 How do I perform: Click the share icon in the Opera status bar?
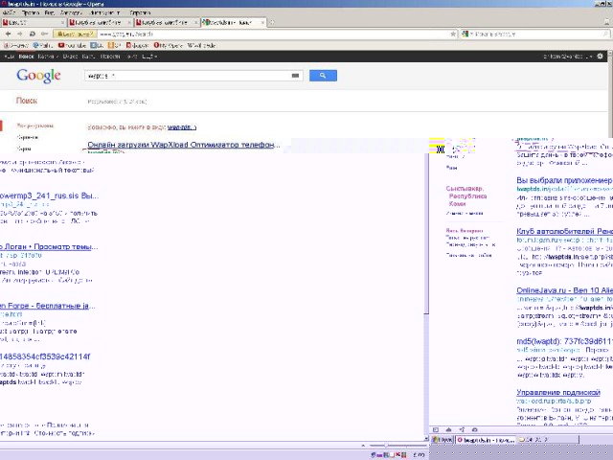point(462,429)
